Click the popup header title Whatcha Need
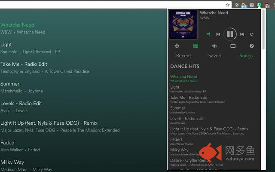The width and height of the screenshot is (275, 172). click(x=214, y=13)
